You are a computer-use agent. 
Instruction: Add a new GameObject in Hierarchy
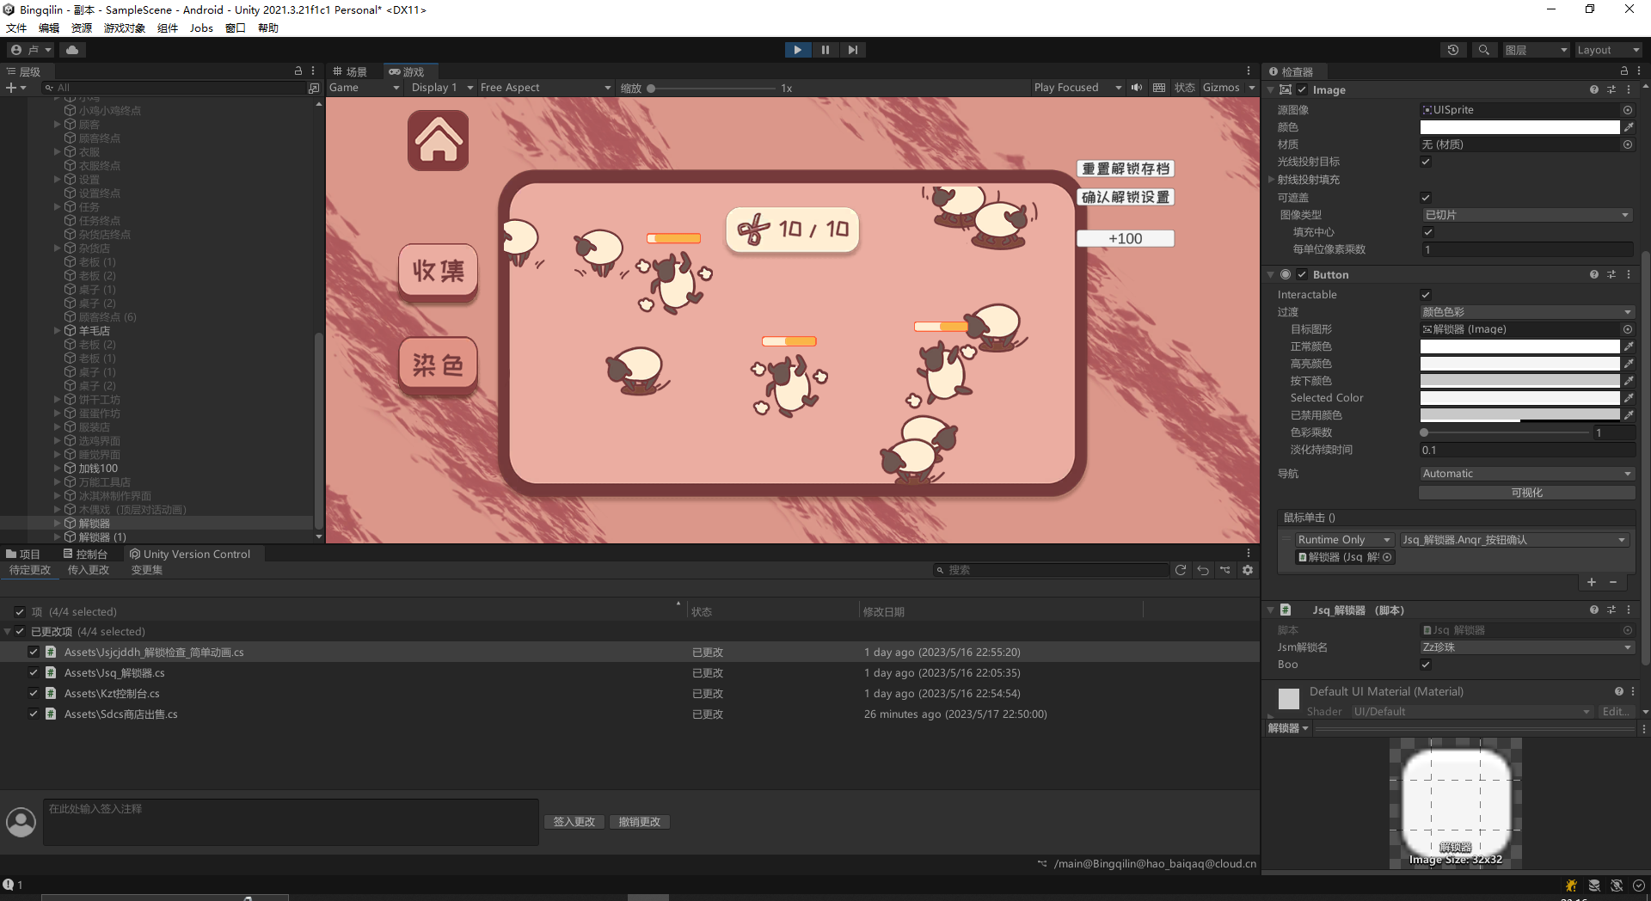(x=15, y=88)
